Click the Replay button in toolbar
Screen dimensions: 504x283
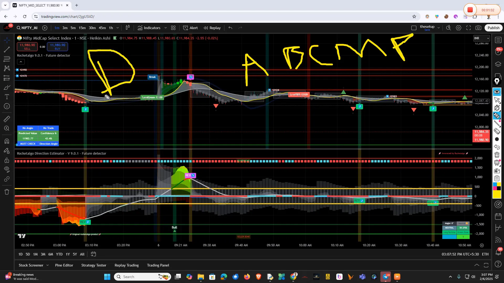point(212,28)
